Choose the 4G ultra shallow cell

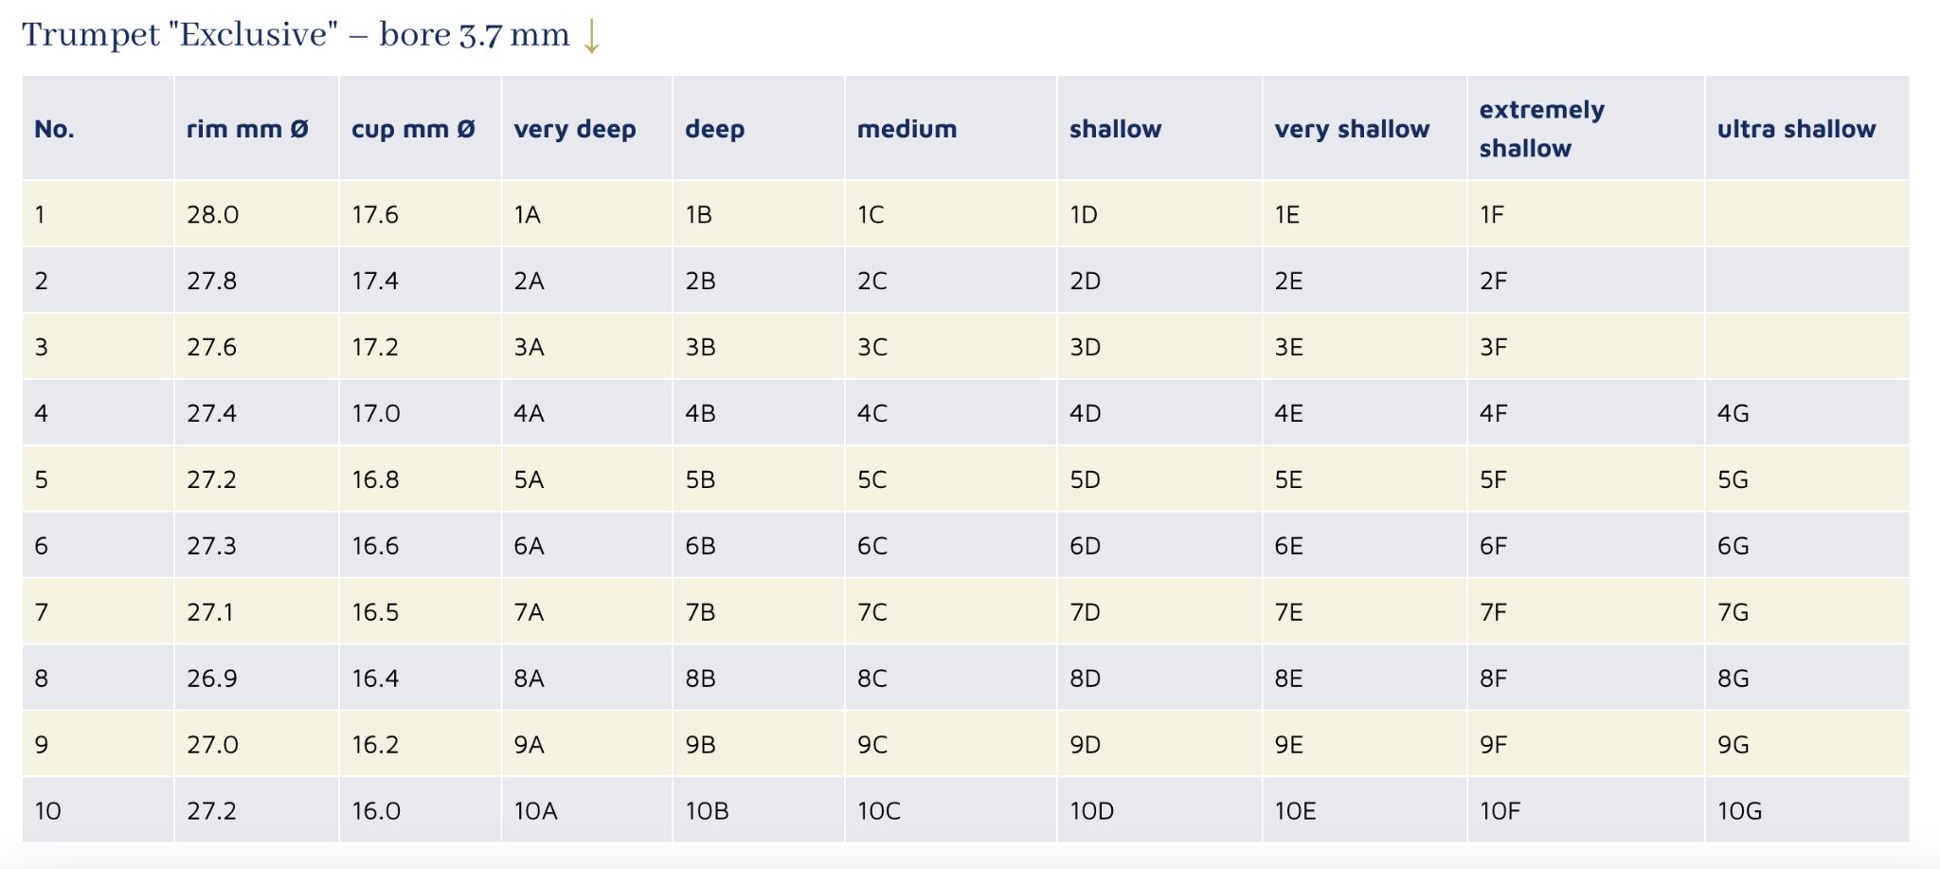tap(1733, 414)
